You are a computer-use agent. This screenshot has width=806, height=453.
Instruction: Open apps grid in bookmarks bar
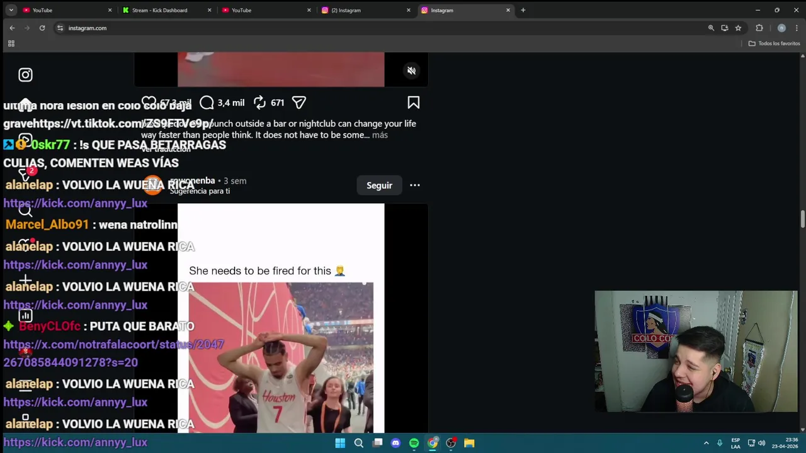[x=11, y=43]
